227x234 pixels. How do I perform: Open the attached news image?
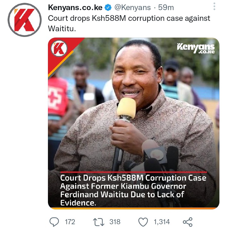pyautogui.click(x=134, y=123)
